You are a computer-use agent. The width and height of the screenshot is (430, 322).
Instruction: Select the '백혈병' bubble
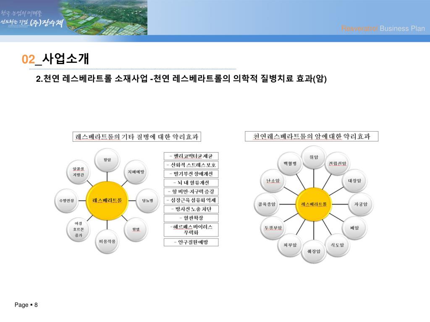click(x=290, y=164)
